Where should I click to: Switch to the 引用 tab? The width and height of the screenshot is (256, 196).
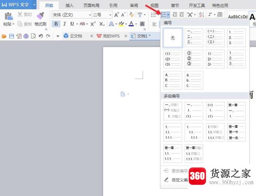113,5
